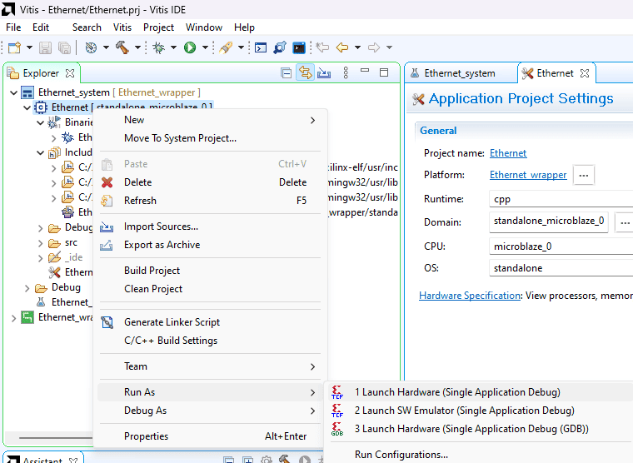Click the Ethernet_wrapper platform link

[528, 175]
